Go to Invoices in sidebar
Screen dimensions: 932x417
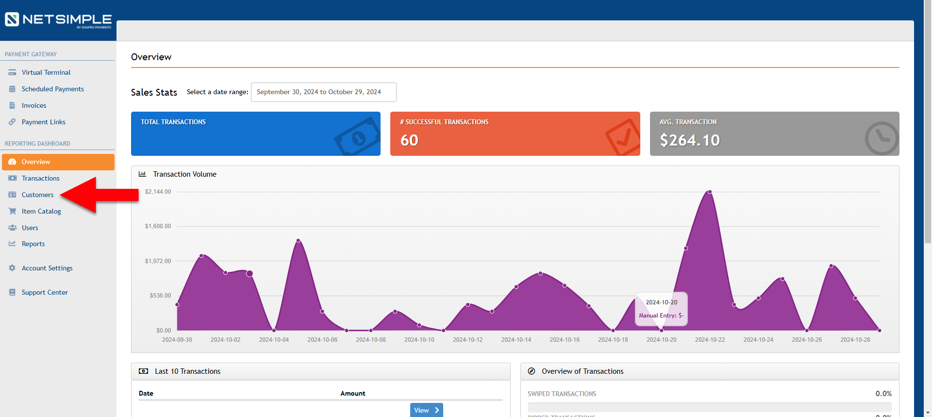tap(34, 105)
